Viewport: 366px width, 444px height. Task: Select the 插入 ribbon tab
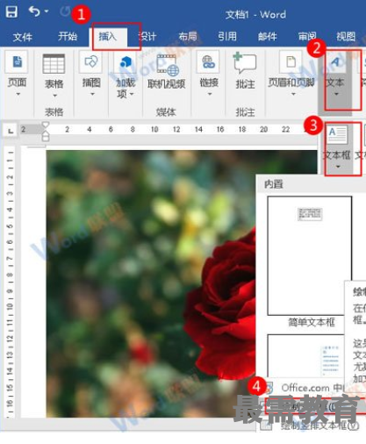click(x=108, y=37)
